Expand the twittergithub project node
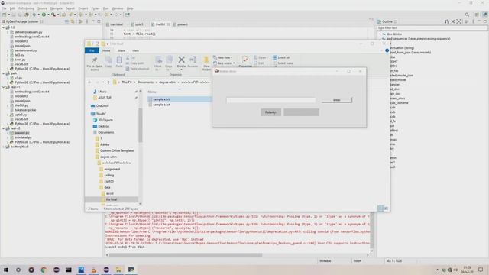Image resolution: width=489 pixels, height=275 pixels. pyautogui.click(x=3, y=147)
